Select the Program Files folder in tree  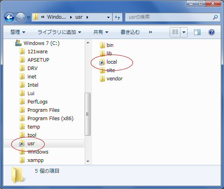pos(44,110)
